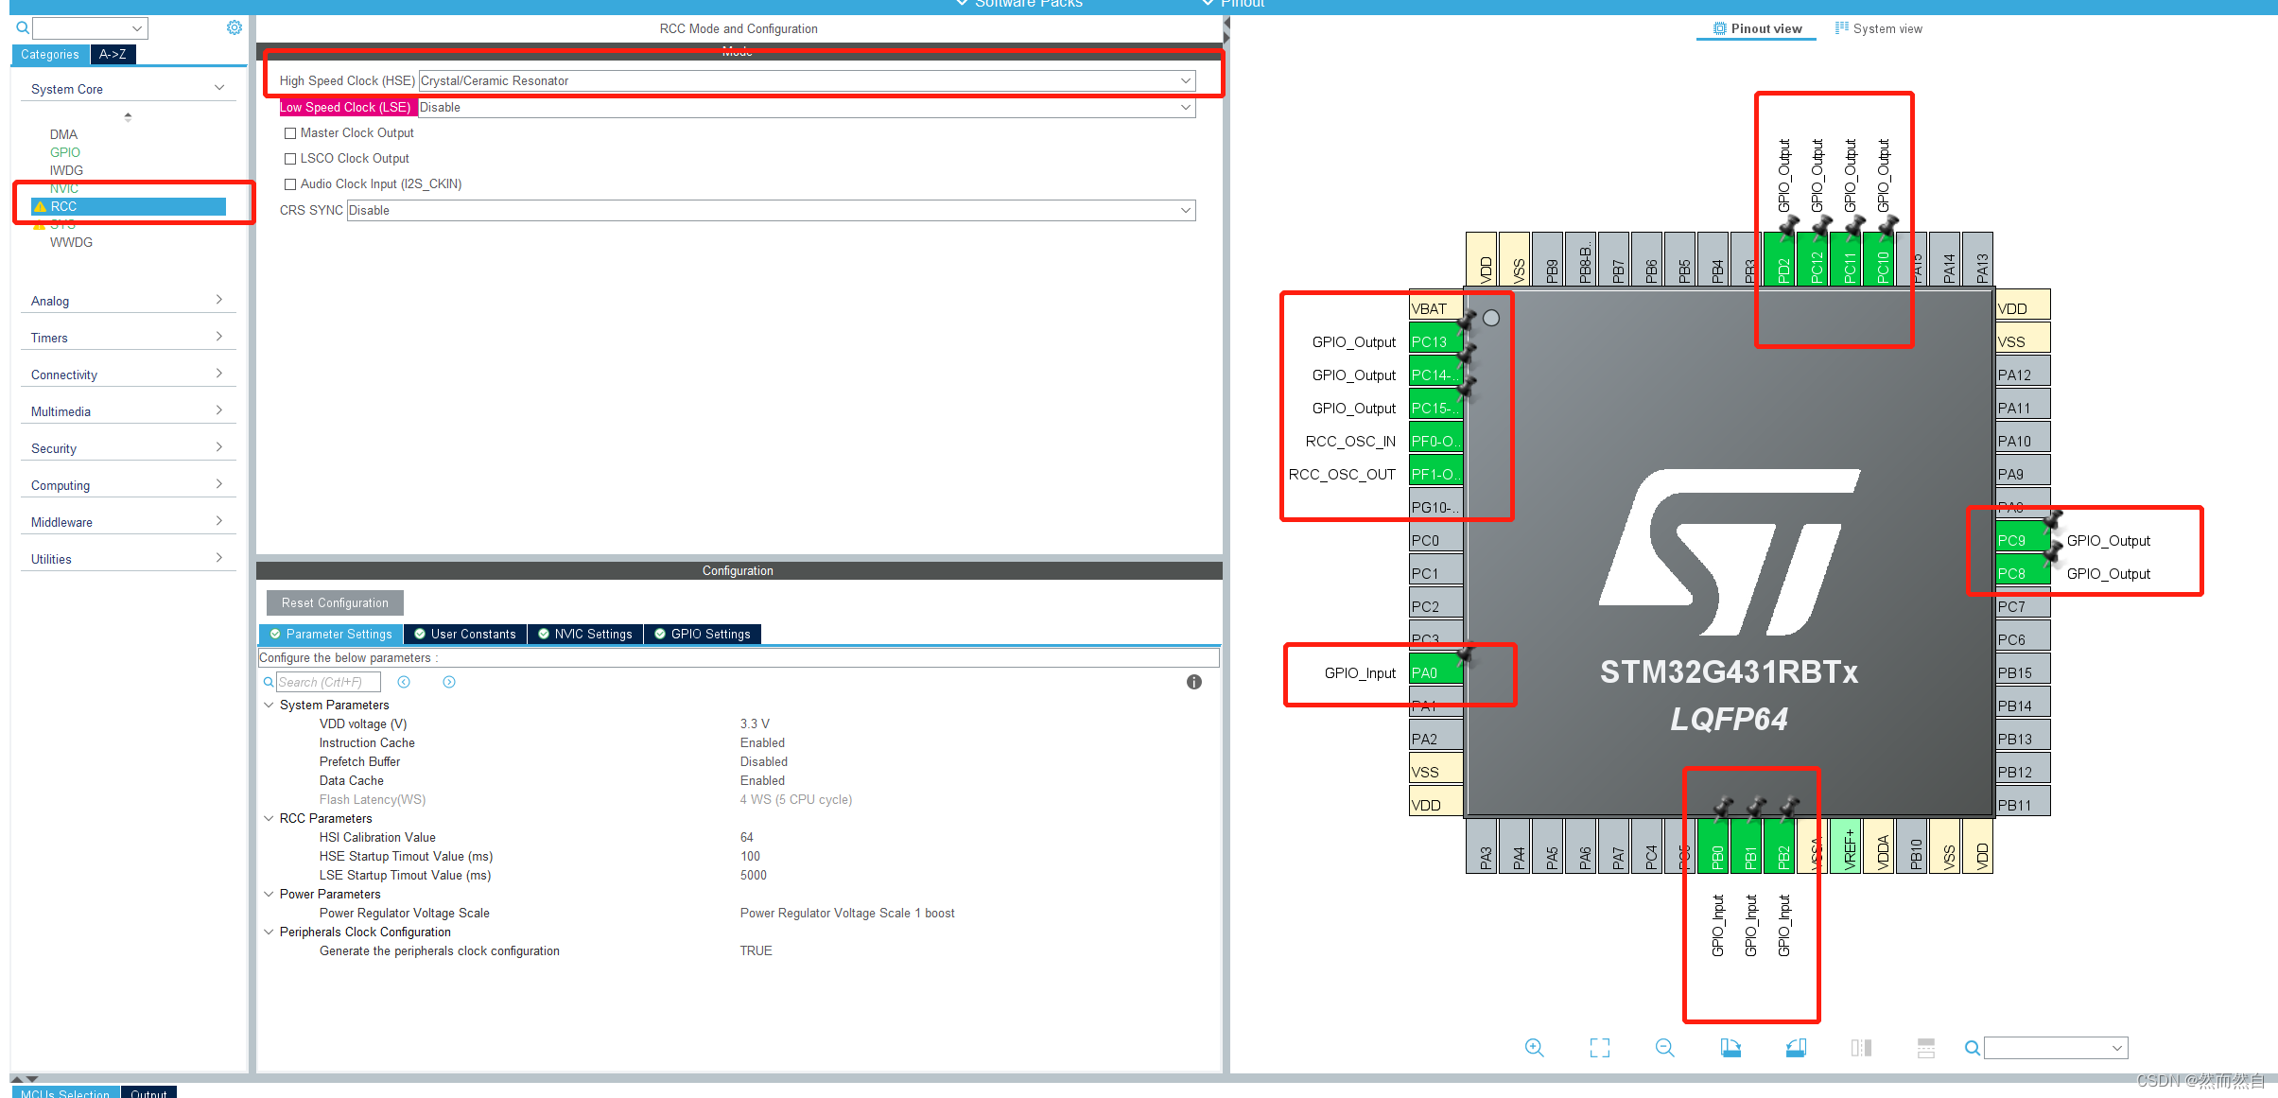Check the LSCO Clock Output option
Viewport: 2278px width, 1098px height.
click(x=290, y=159)
